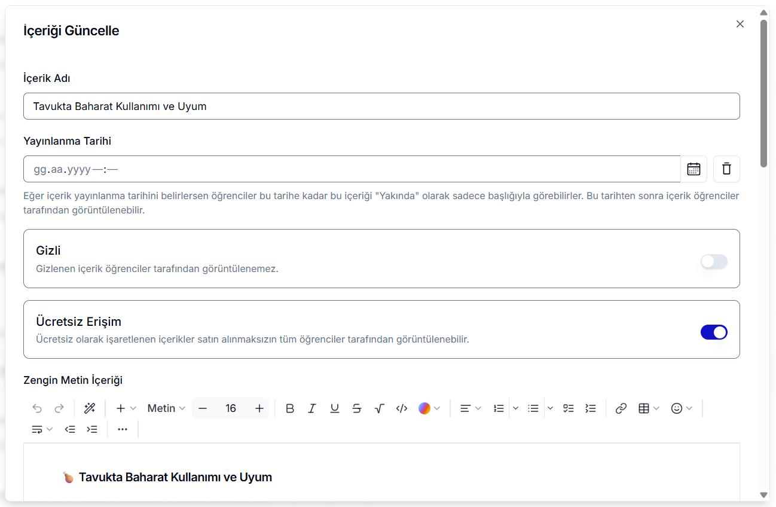Open the Metin text style dropdown

pos(166,408)
